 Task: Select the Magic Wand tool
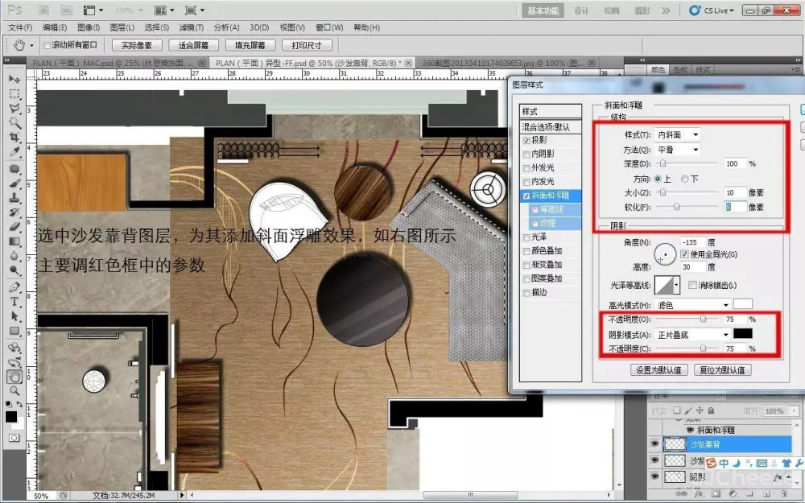tap(14, 123)
